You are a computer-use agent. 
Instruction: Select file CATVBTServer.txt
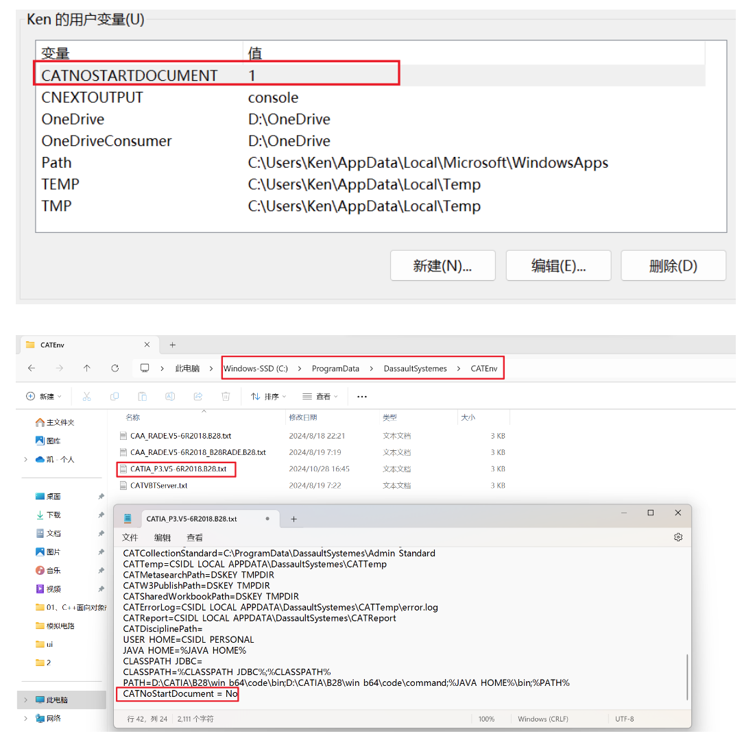(x=158, y=485)
